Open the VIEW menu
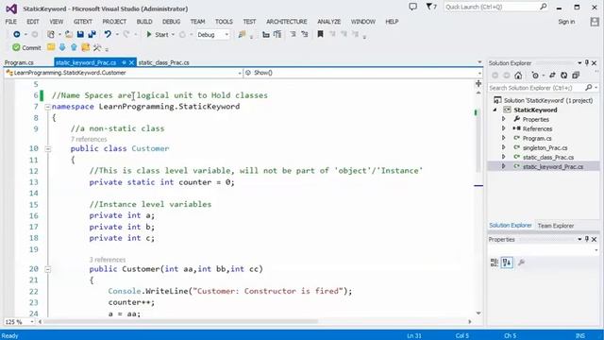Viewport: 604px width, 340px height. 57,22
